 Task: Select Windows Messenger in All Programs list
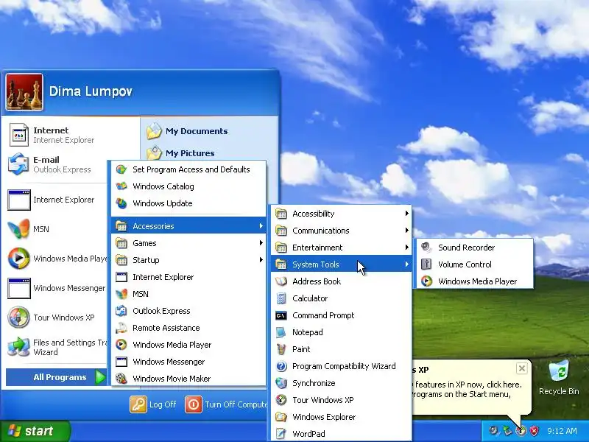point(188,362)
